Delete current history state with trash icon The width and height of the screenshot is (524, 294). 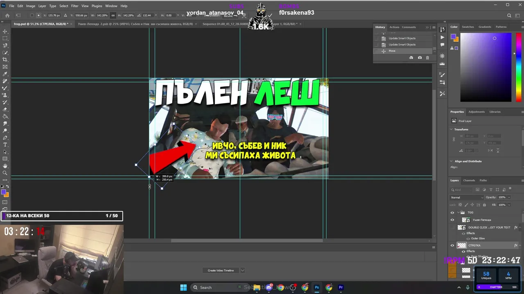[x=427, y=58]
